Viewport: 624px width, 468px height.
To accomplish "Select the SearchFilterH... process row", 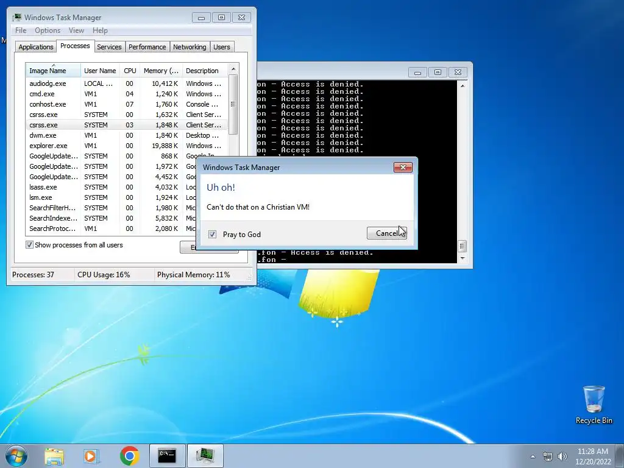I will (x=112, y=208).
